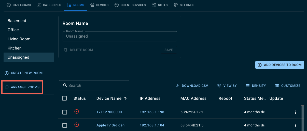The height and width of the screenshot is (131, 307).
Task: Click the MAC address starting 68:64:4B
Action: (192, 125)
